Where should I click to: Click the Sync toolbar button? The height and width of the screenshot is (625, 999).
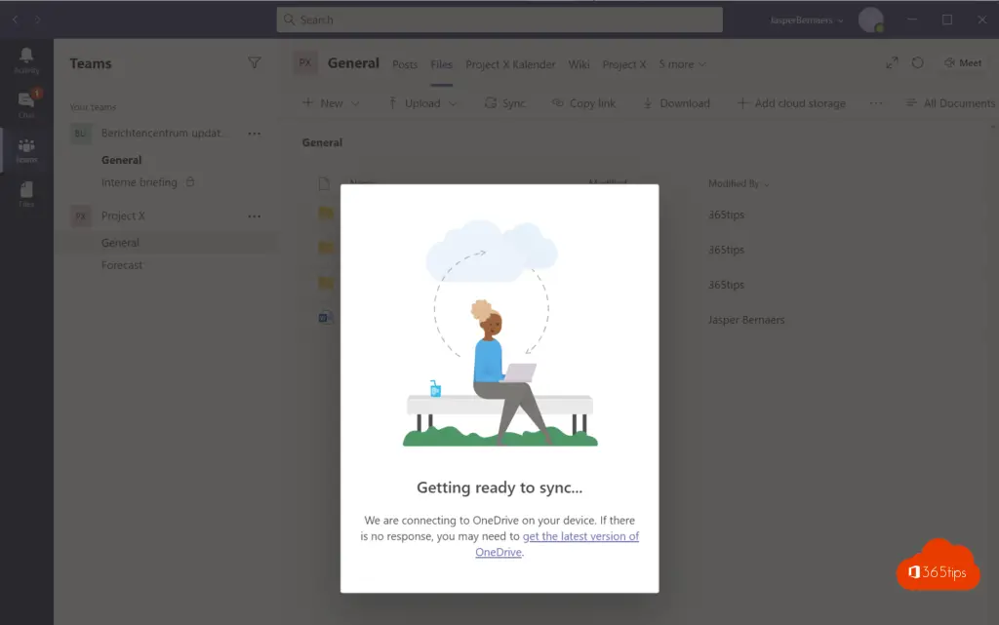[504, 103]
